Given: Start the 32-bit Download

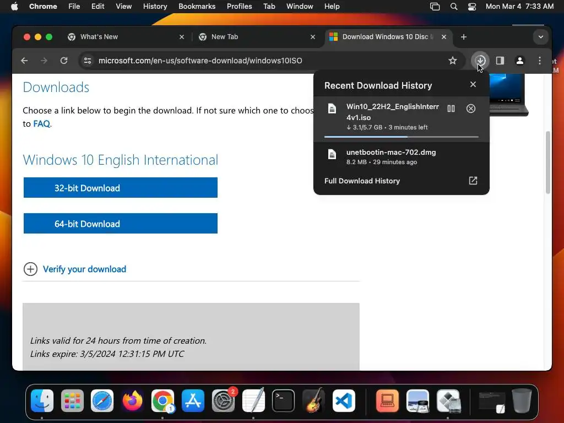Looking at the screenshot, I should click(121, 187).
